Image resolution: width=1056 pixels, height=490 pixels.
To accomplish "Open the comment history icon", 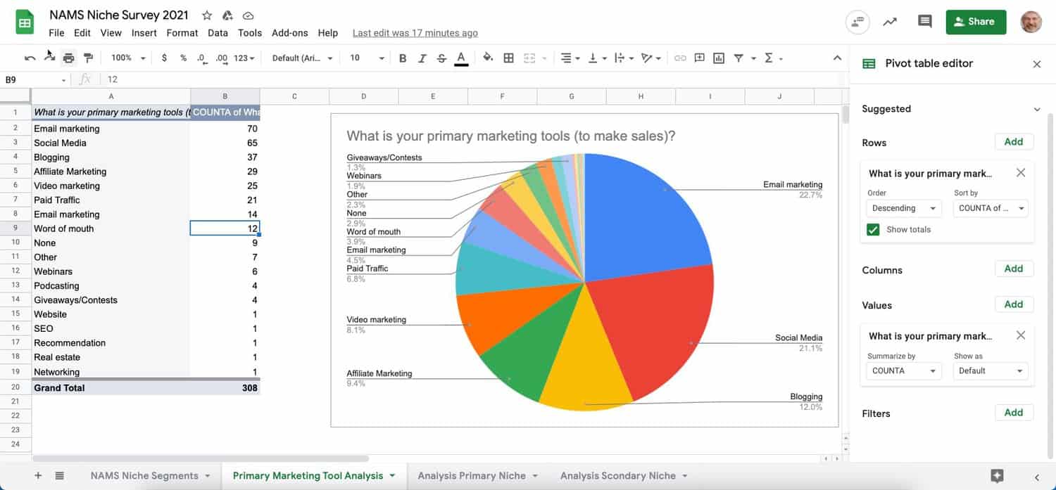I will click(x=924, y=22).
